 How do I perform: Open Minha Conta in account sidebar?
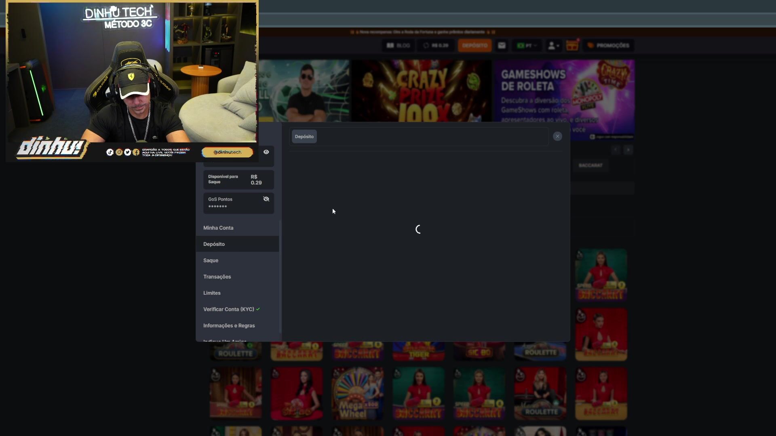click(238, 228)
